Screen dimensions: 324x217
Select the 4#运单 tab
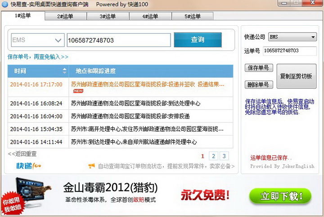[x=150, y=16]
